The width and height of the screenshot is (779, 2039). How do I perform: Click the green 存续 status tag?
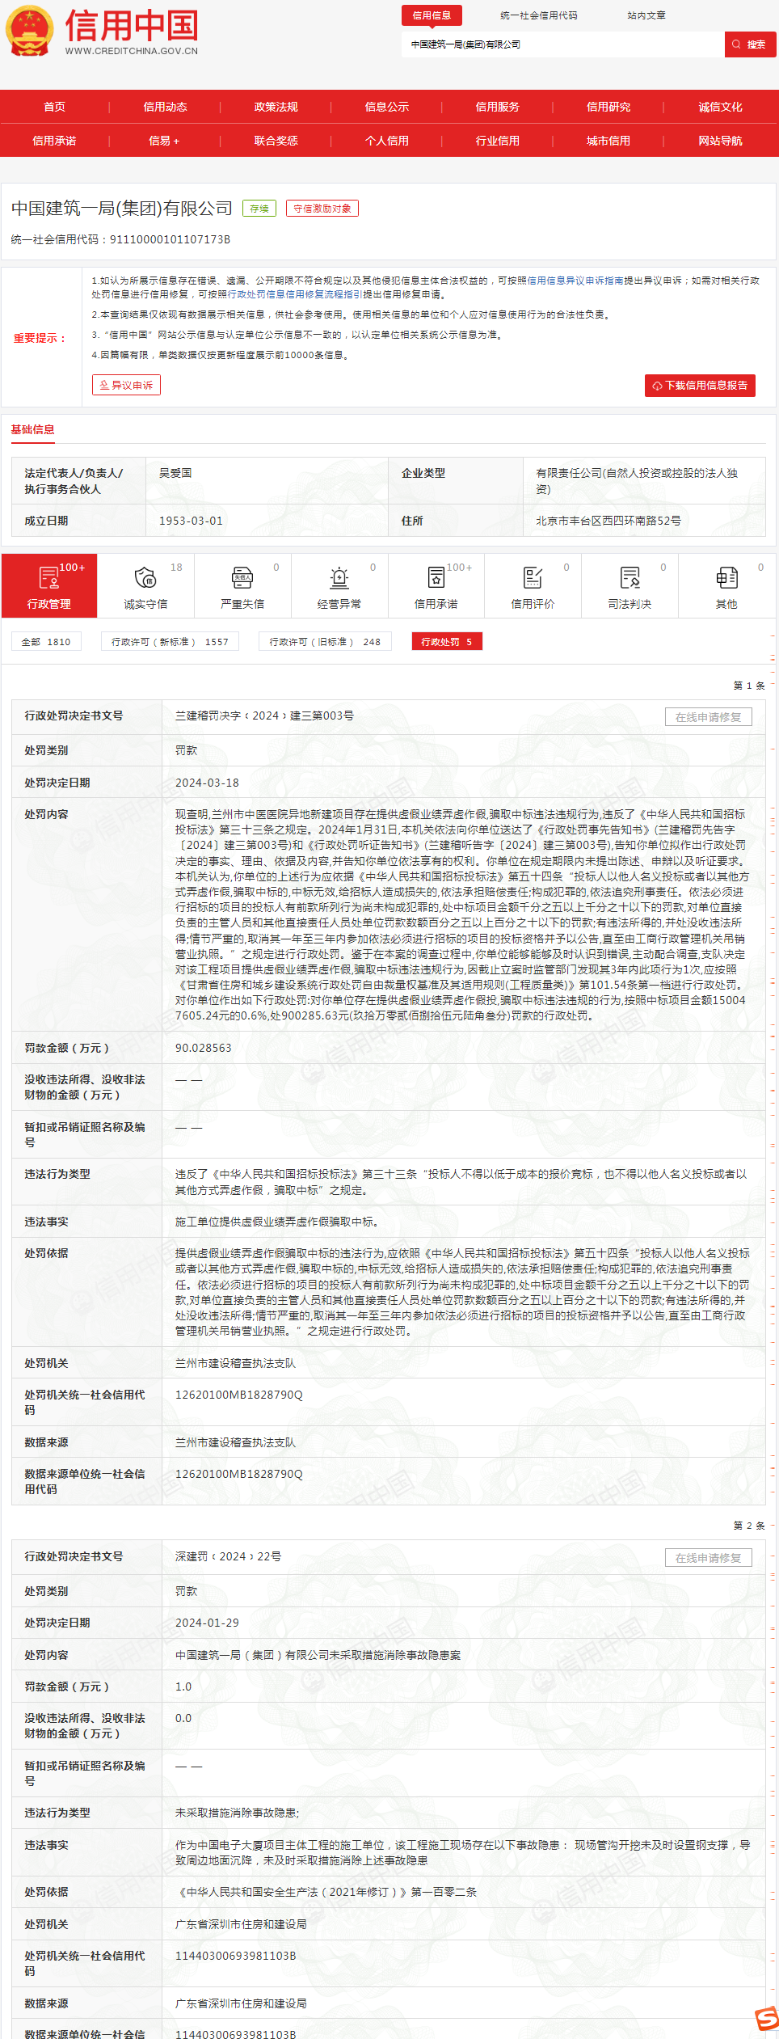pyautogui.click(x=259, y=209)
